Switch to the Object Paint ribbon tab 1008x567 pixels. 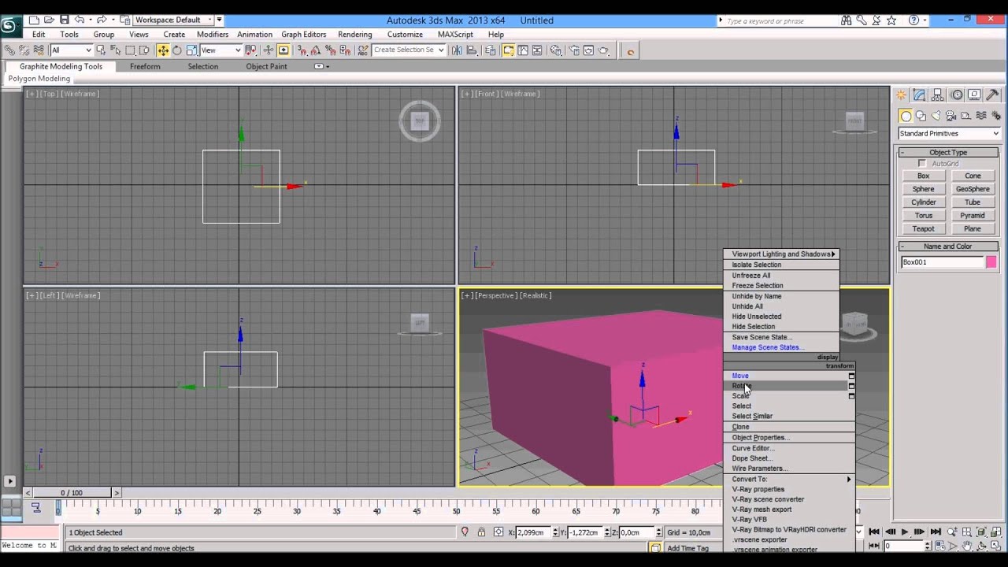[x=266, y=67]
